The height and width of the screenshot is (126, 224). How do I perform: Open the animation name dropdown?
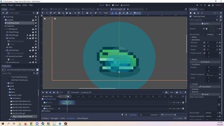pyautogui.click(x=122, y=92)
